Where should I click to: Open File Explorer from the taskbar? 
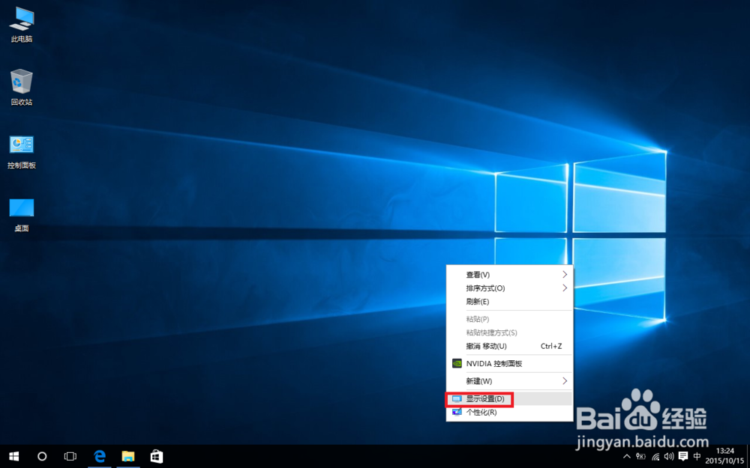[x=127, y=456]
